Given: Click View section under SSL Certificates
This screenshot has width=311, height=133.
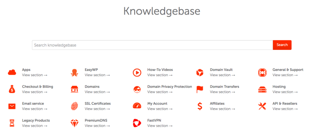Looking at the screenshot, I should pos(97,109).
